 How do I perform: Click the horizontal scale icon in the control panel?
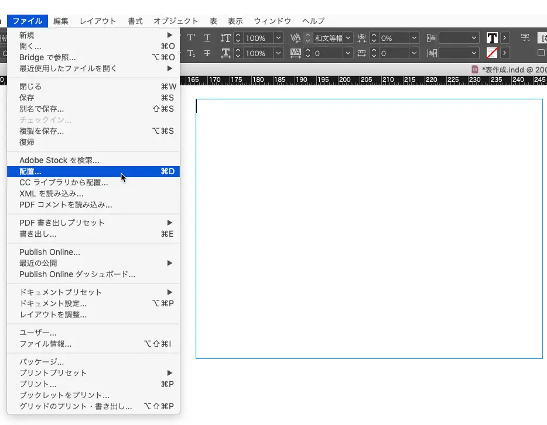225,53
